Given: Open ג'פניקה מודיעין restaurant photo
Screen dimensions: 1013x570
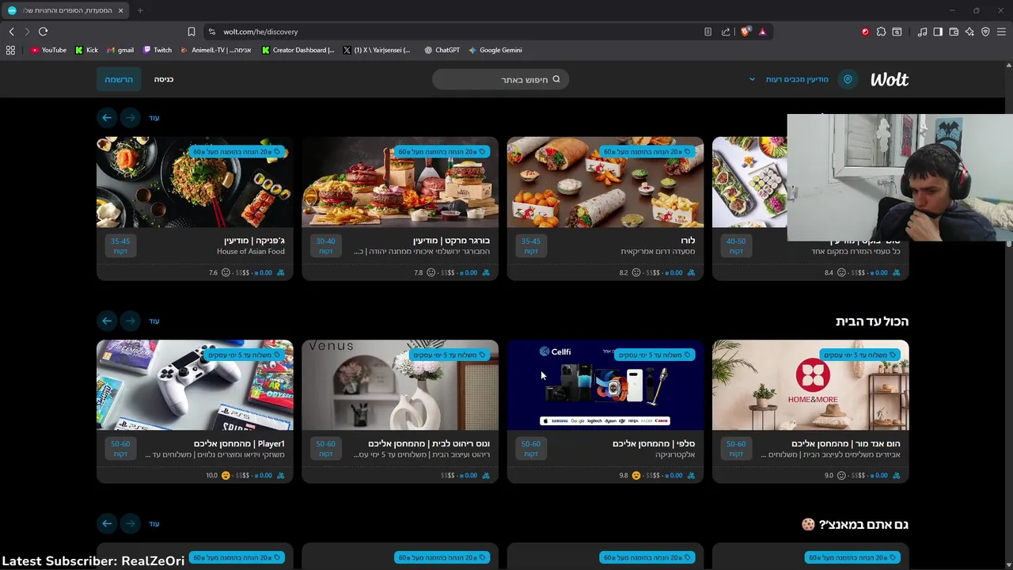Looking at the screenshot, I should coord(195,182).
